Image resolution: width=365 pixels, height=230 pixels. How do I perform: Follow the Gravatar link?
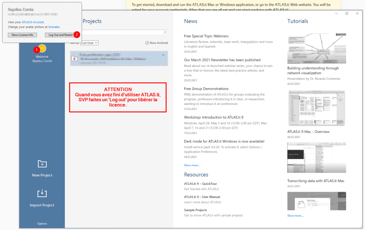coord(54,27)
